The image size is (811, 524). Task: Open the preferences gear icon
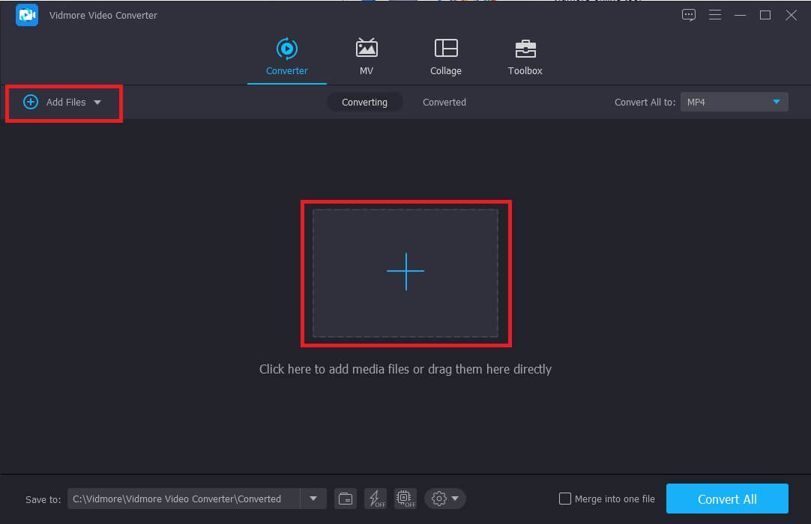coord(439,499)
